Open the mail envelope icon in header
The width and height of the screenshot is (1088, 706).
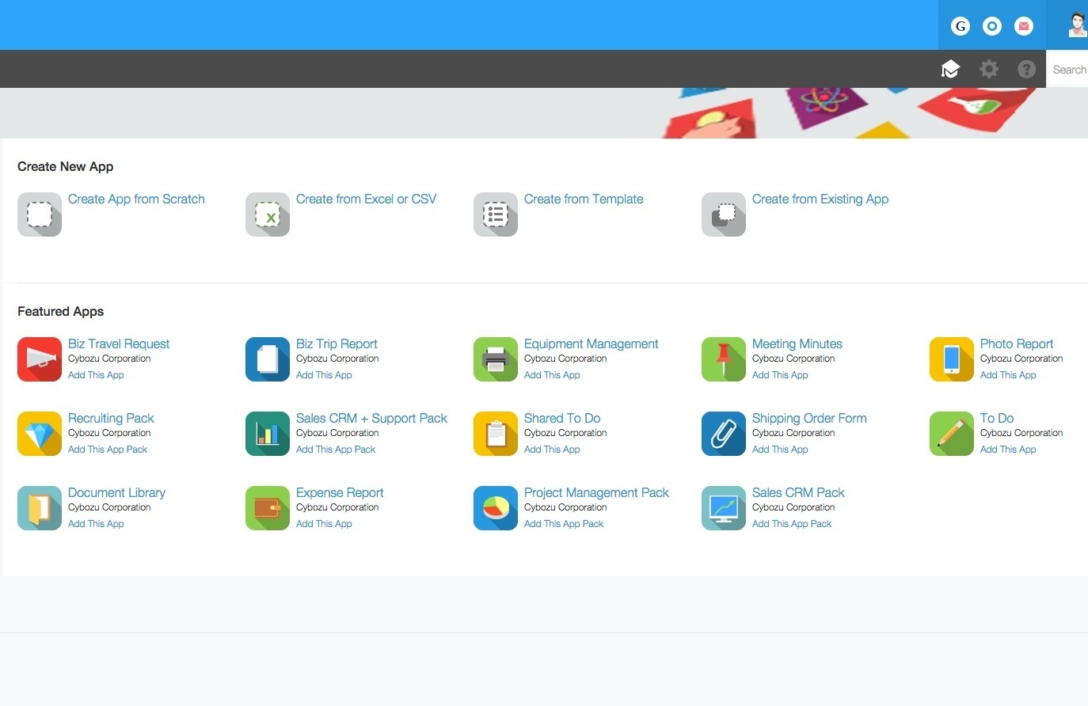pos(1024,26)
